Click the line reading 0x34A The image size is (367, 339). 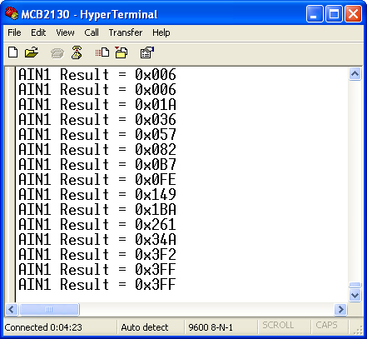pyautogui.click(x=97, y=240)
